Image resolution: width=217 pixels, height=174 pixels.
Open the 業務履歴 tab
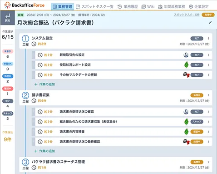pos(128,7)
